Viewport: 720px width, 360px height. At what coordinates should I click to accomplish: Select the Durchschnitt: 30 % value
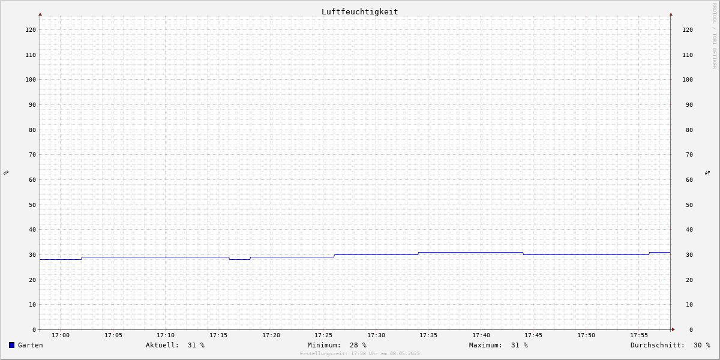670,345
